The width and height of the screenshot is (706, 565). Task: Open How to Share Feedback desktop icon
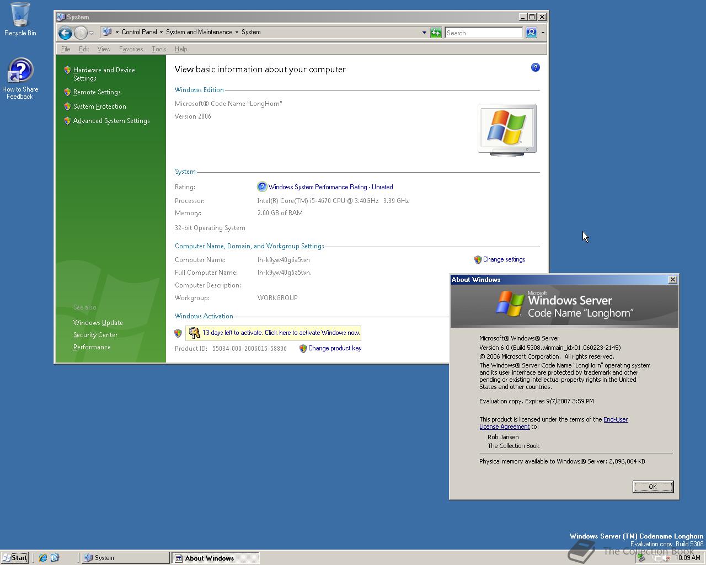point(20,79)
